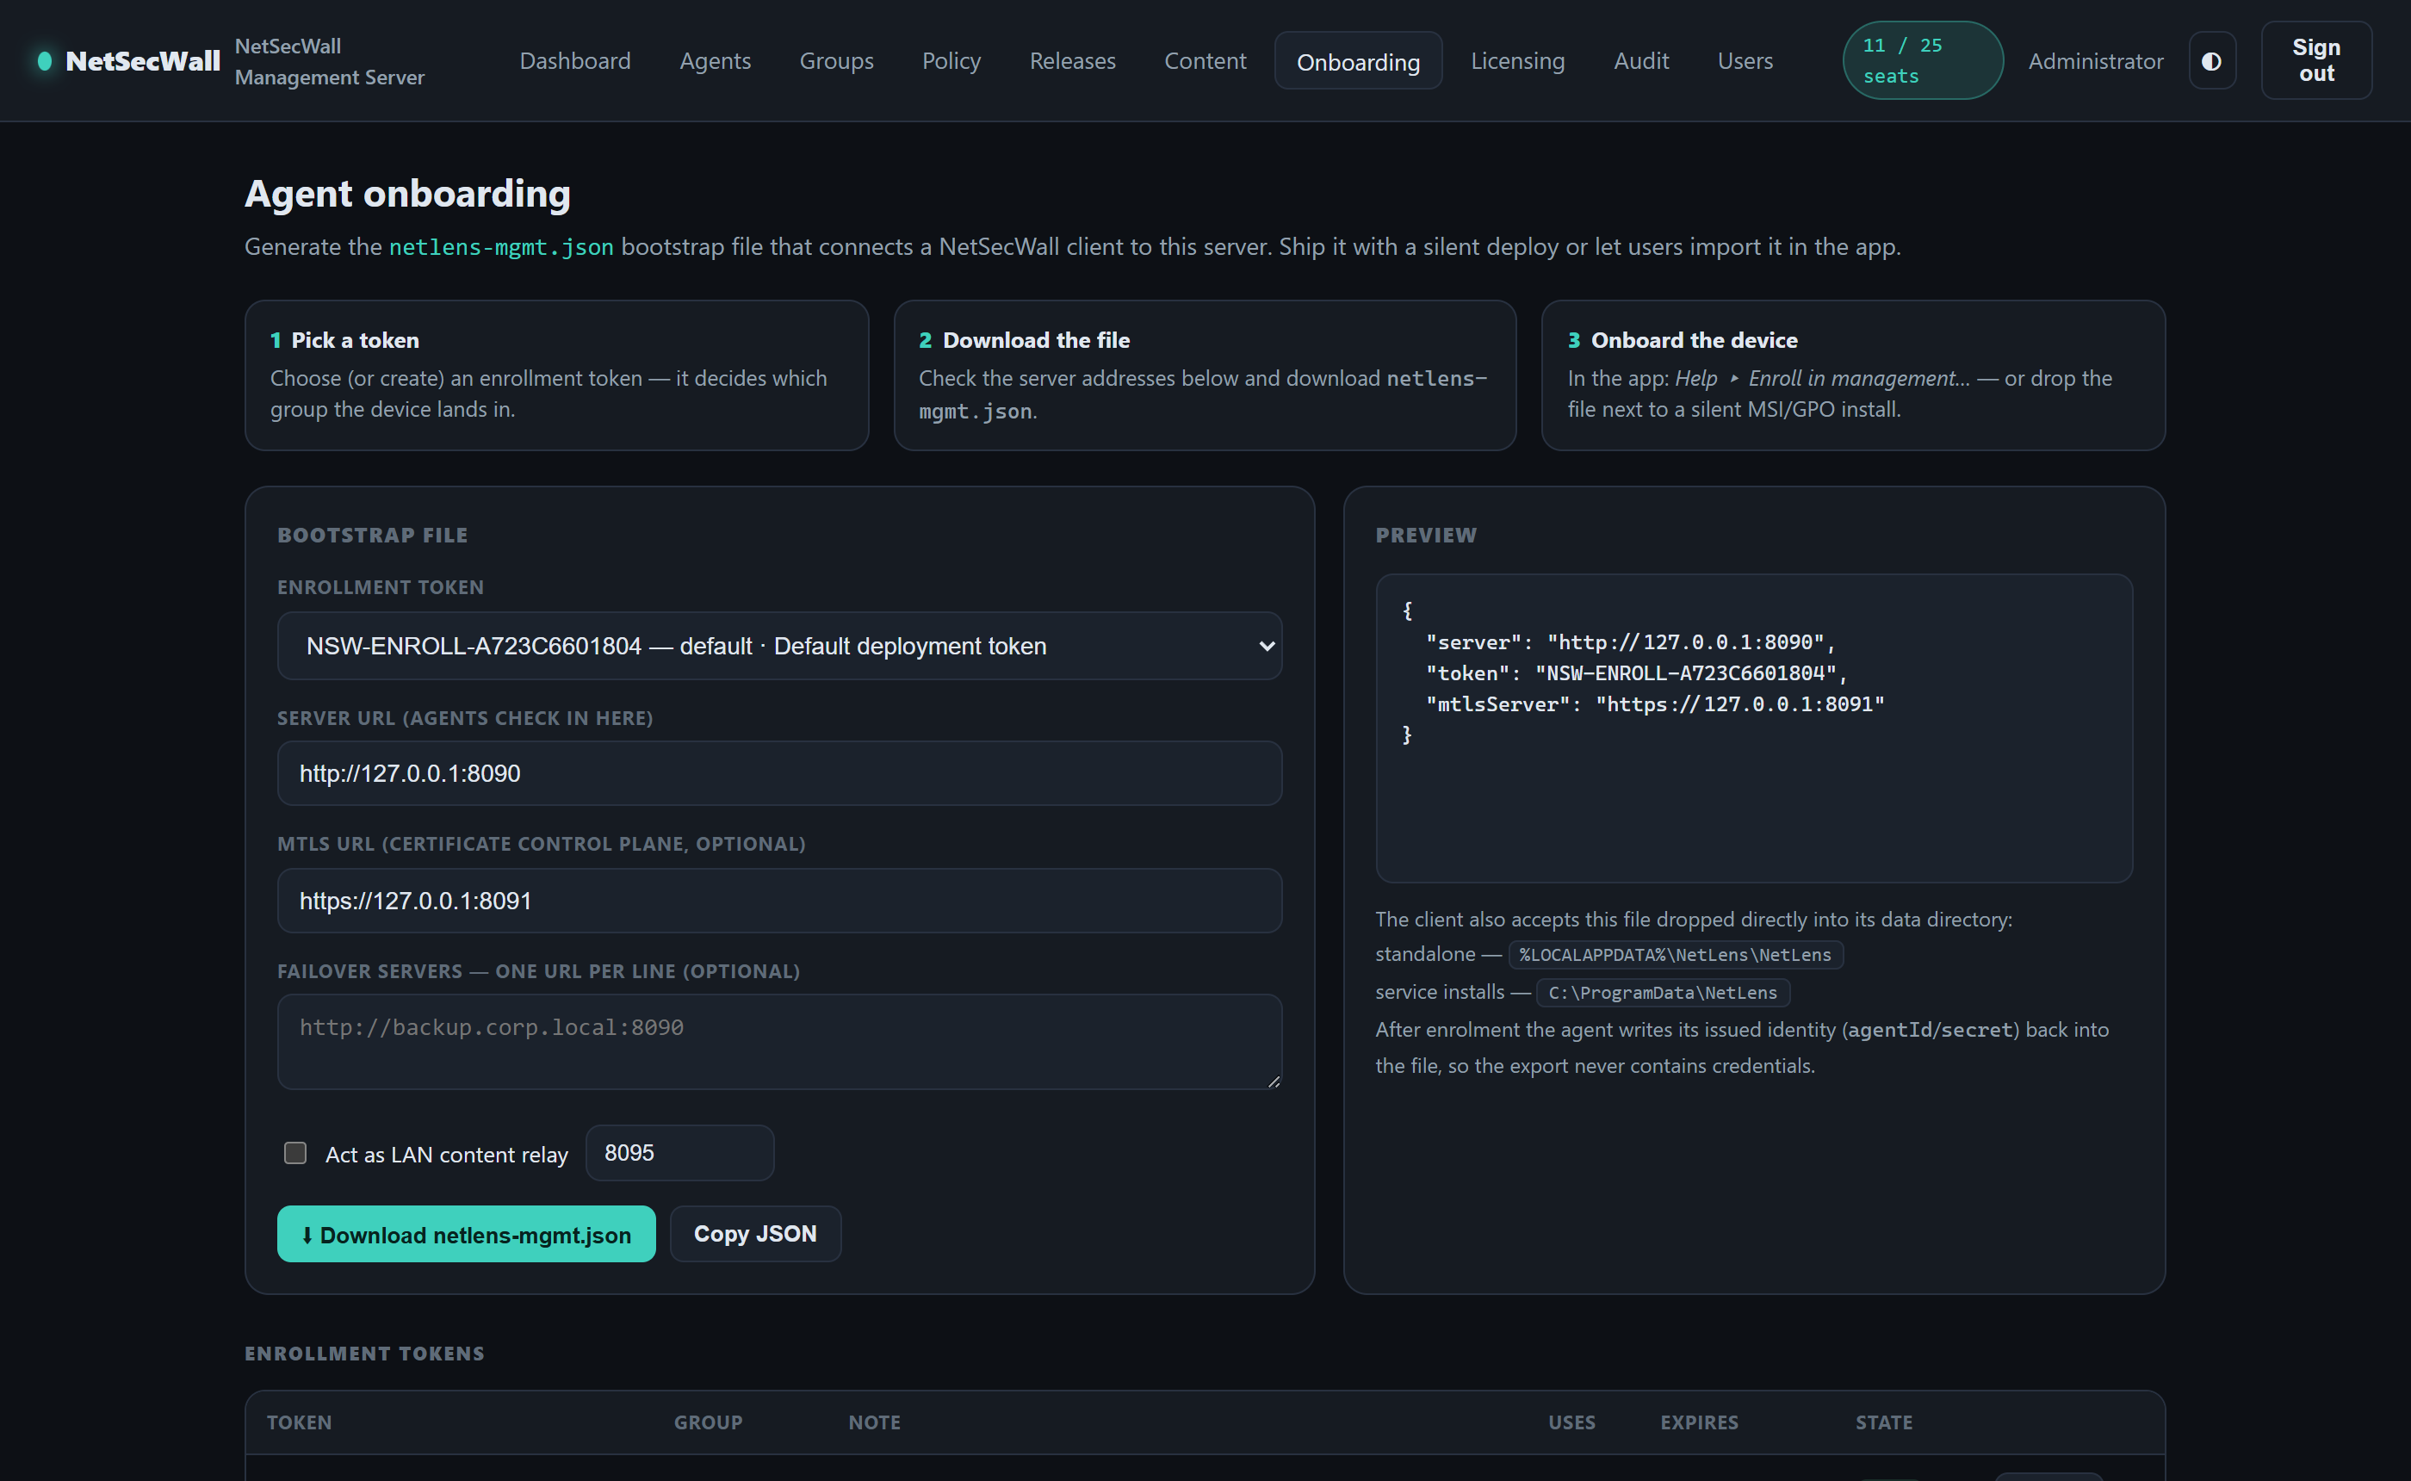The height and width of the screenshot is (1481, 2411).
Task: Navigate to the Releases tab
Action: point(1072,61)
